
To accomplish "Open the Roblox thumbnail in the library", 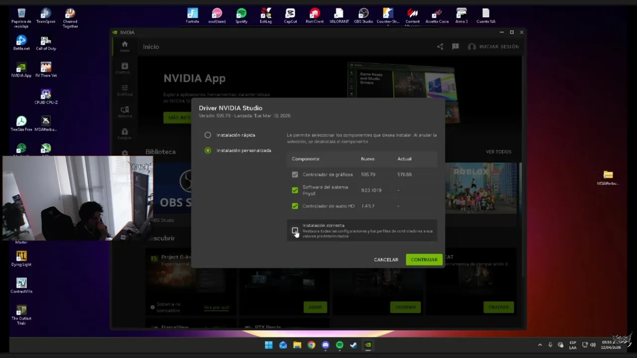I will coord(481,189).
